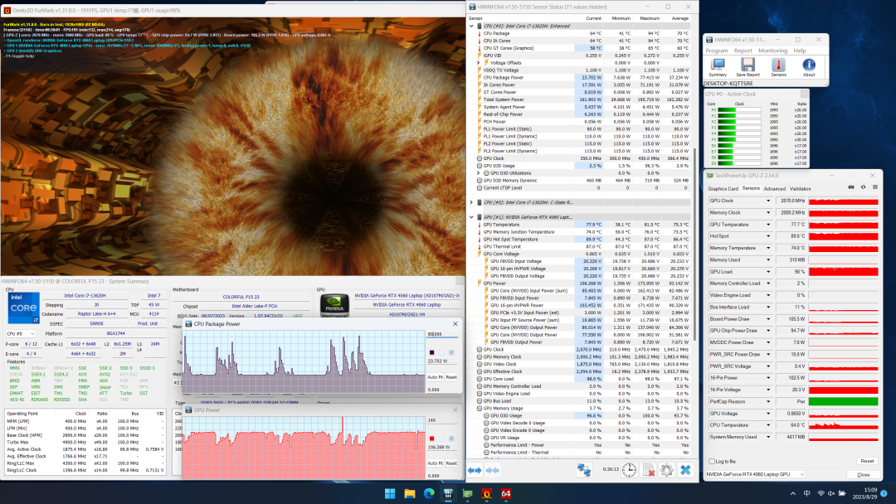Click GPU-Z hamburger menu icon

click(x=874, y=188)
